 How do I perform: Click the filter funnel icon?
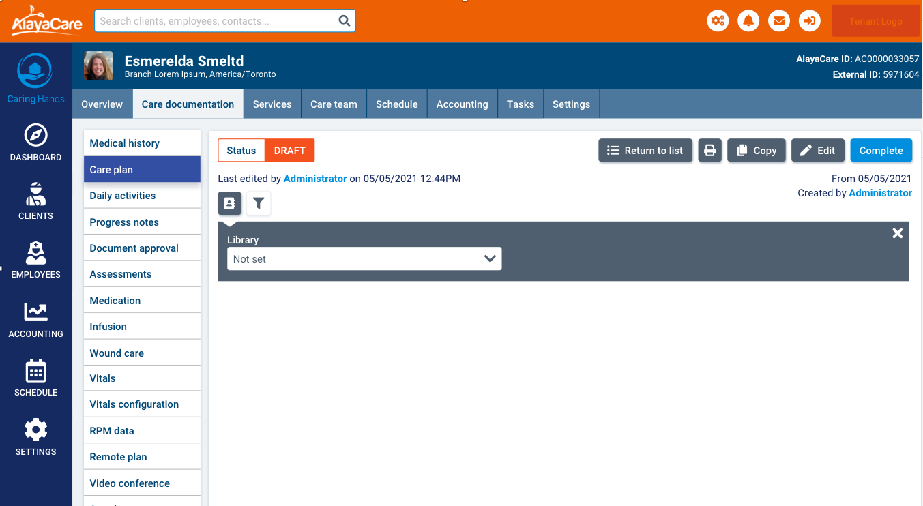tap(259, 203)
